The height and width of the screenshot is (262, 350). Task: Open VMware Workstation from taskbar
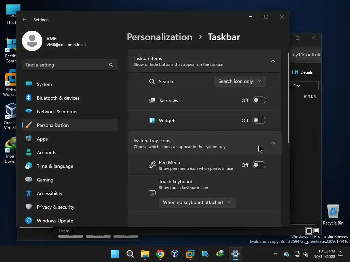click(x=190, y=254)
